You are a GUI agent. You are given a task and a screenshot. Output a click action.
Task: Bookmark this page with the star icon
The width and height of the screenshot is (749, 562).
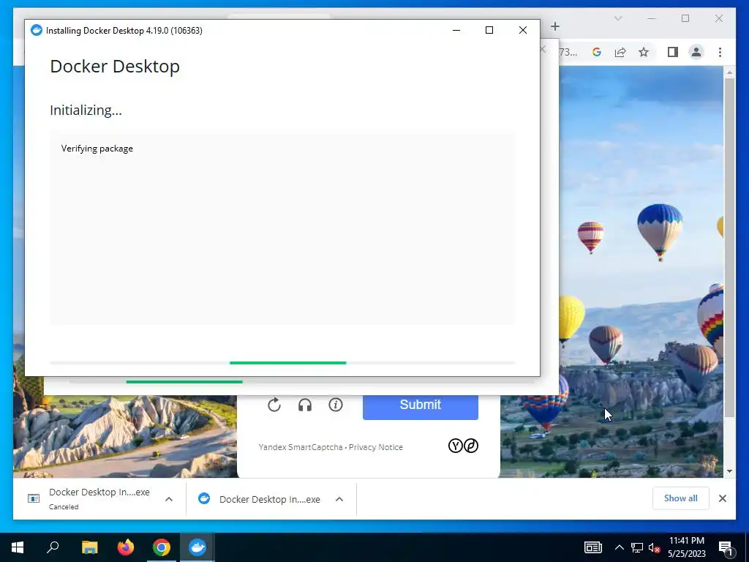coord(644,52)
